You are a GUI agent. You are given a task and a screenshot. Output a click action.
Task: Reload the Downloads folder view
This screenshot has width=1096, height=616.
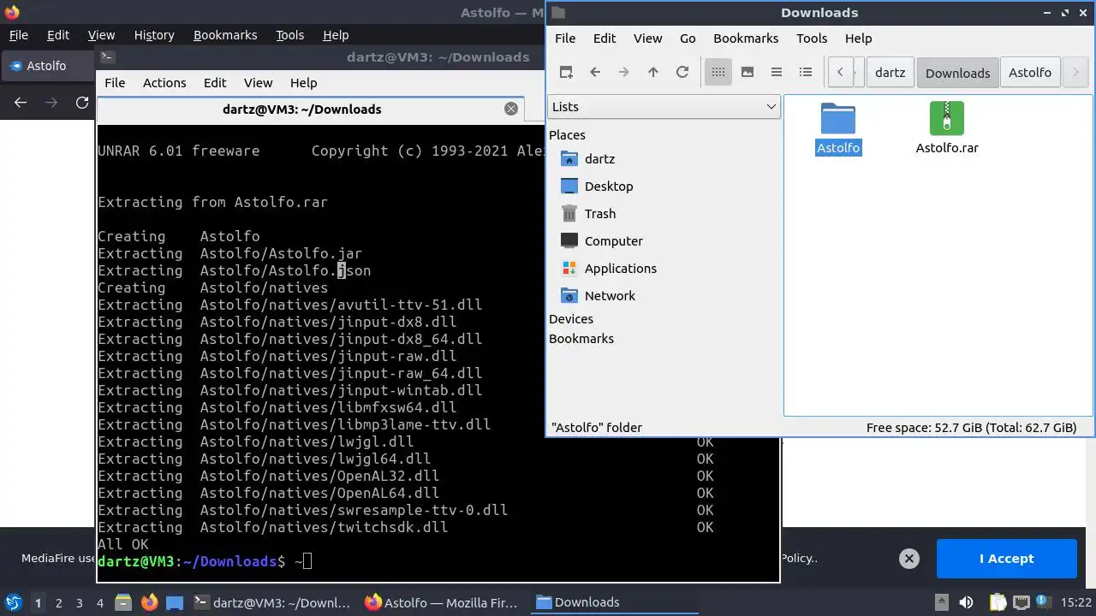(682, 72)
